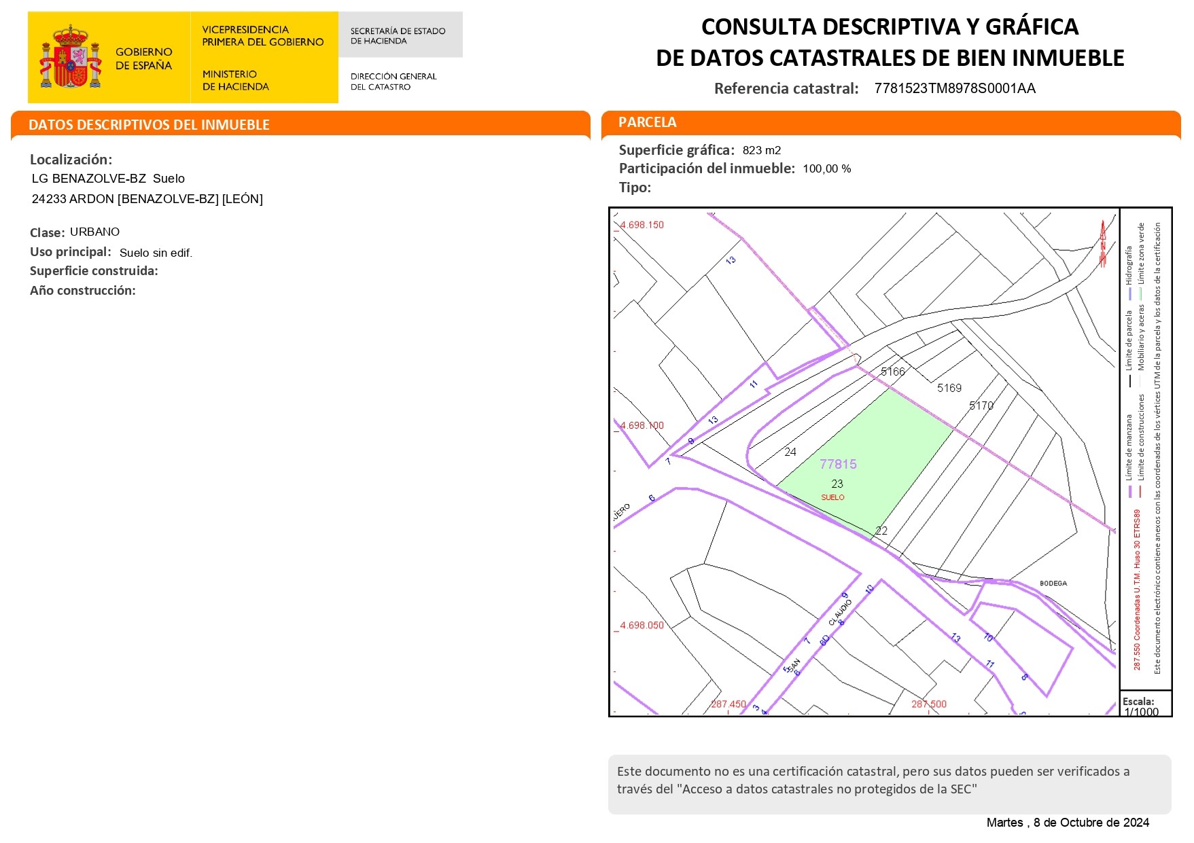
Task: Select parcel number 24 on the map
Action: click(x=790, y=452)
